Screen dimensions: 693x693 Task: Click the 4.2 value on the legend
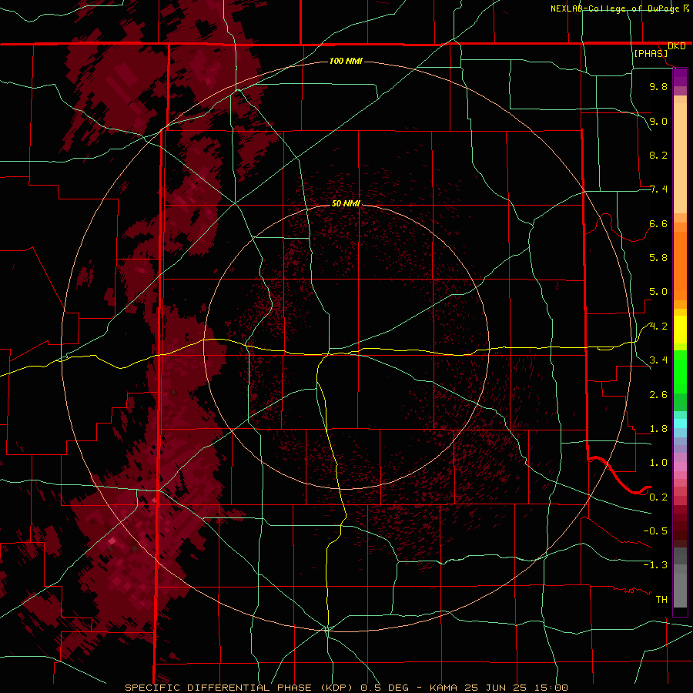658,326
